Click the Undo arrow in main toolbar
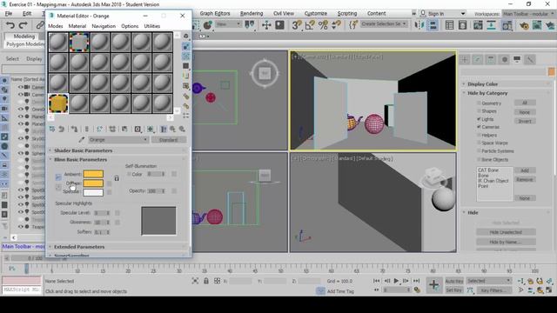The image size is (557, 313). click(x=10, y=25)
